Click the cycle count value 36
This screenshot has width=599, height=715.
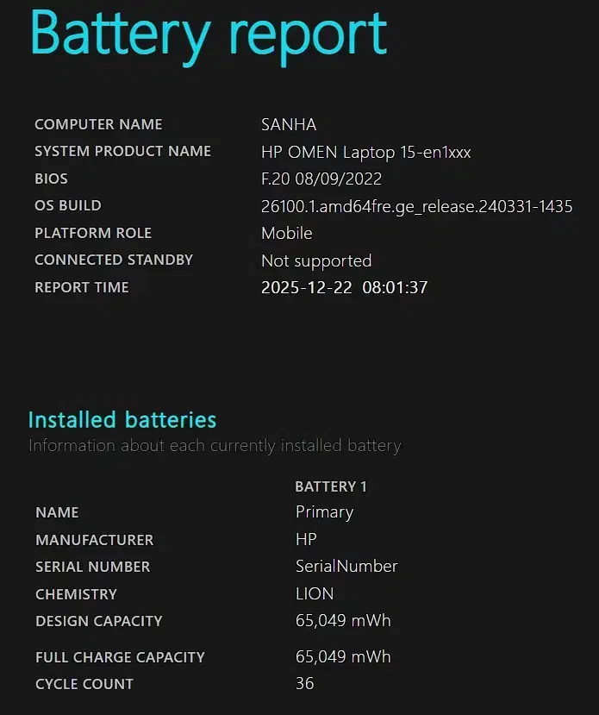pyautogui.click(x=304, y=684)
